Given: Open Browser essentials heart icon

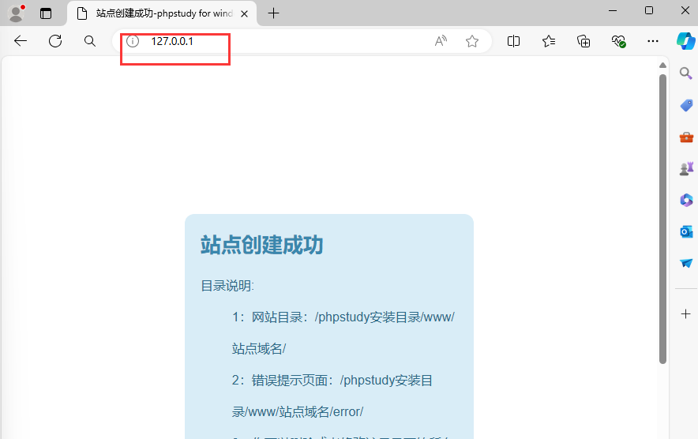Looking at the screenshot, I should click(618, 41).
